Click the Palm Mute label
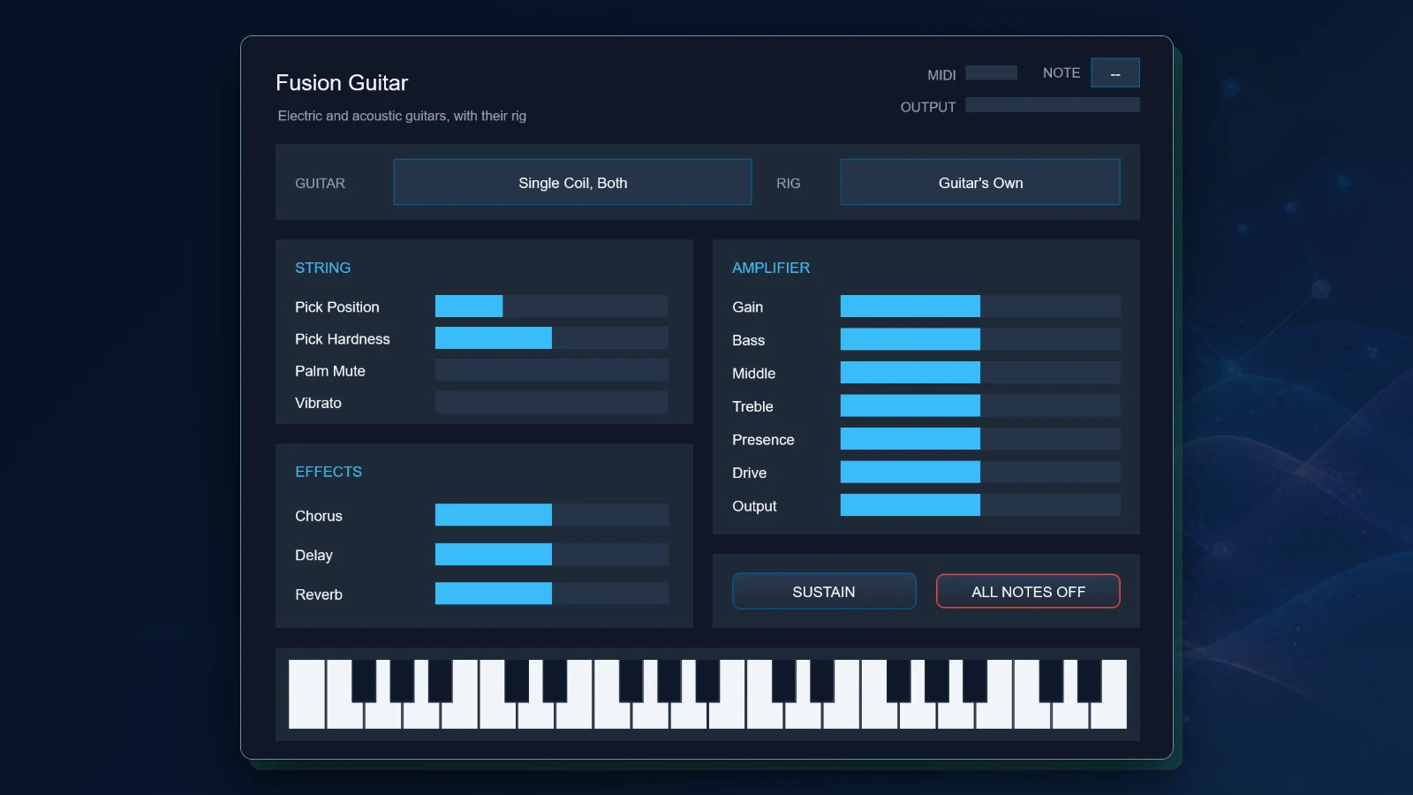The width and height of the screenshot is (1413, 795). pos(330,371)
